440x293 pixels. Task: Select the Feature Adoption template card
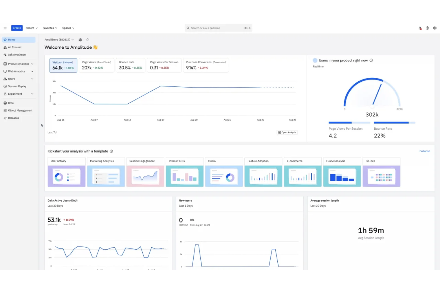tap(263, 172)
